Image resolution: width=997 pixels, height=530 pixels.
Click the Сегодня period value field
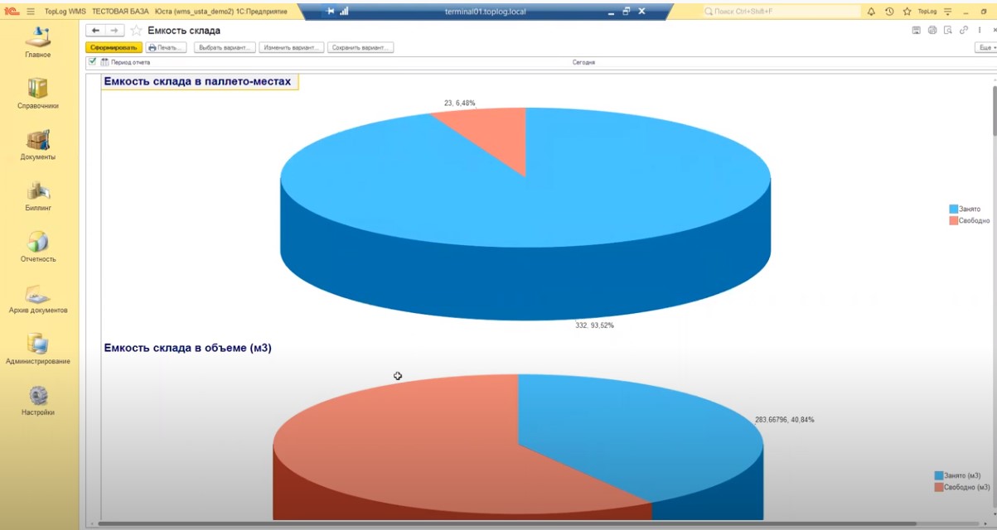tap(583, 62)
